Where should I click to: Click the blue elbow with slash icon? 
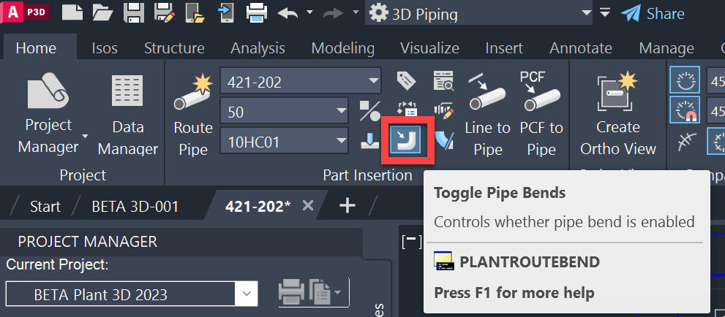[x=445, y=140]
